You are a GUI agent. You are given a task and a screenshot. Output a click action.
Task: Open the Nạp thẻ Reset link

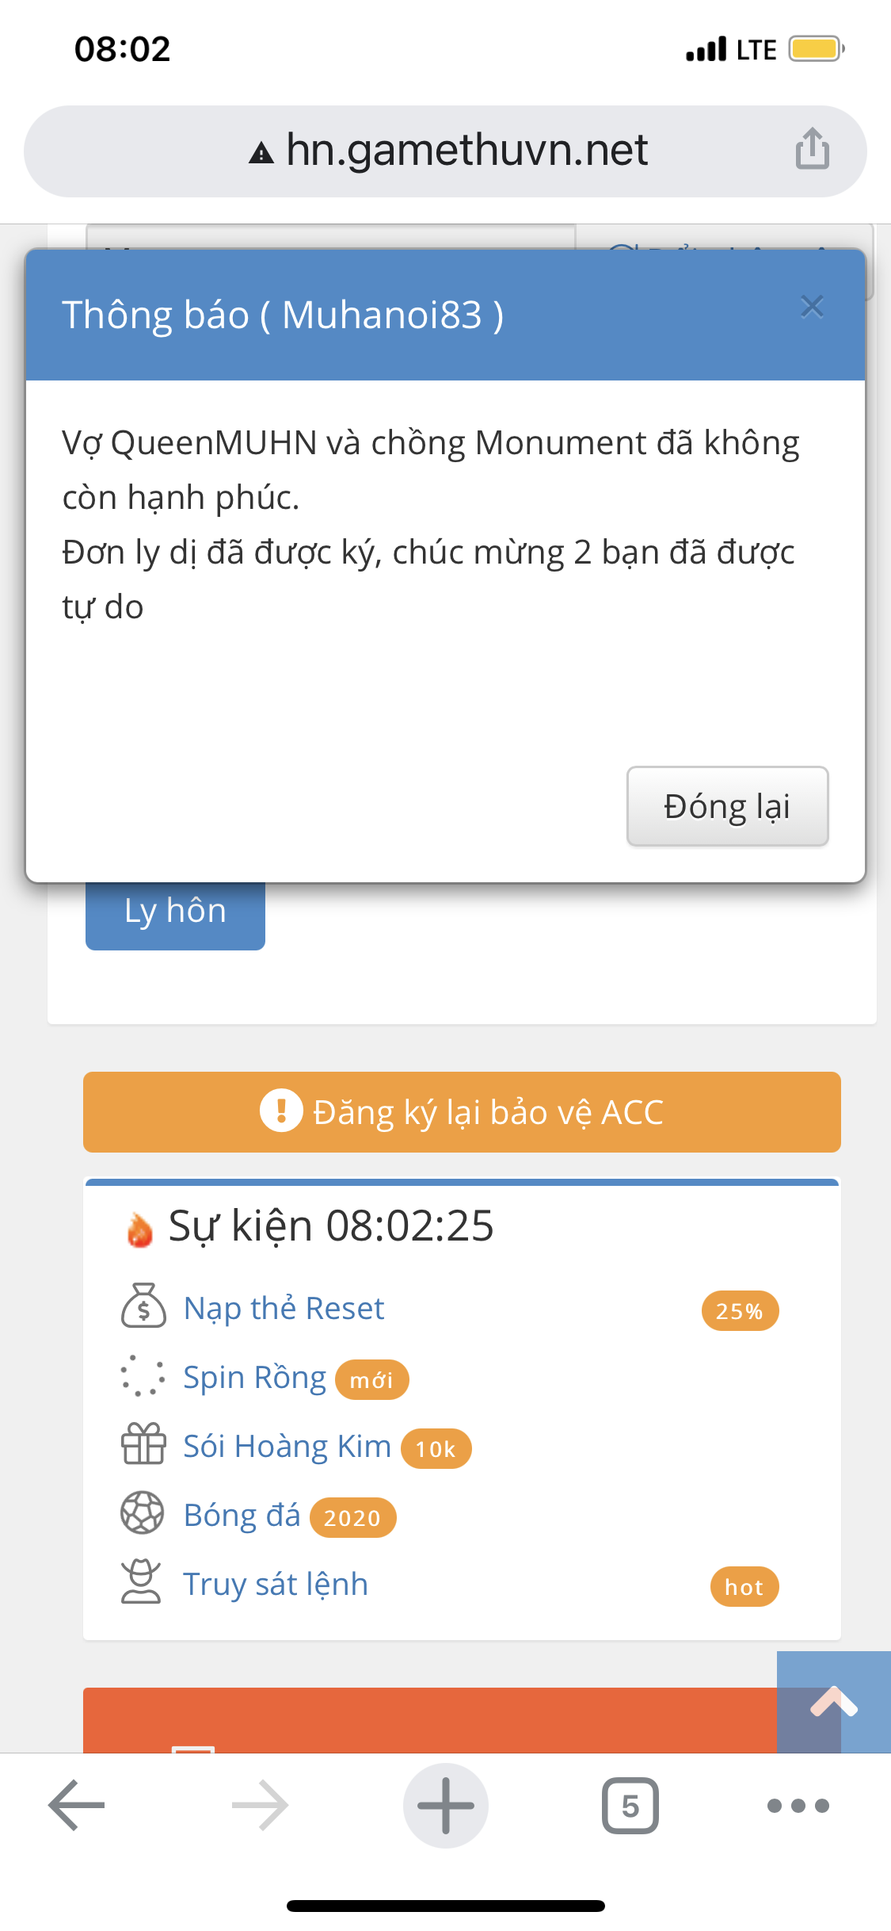[284, 1309]
